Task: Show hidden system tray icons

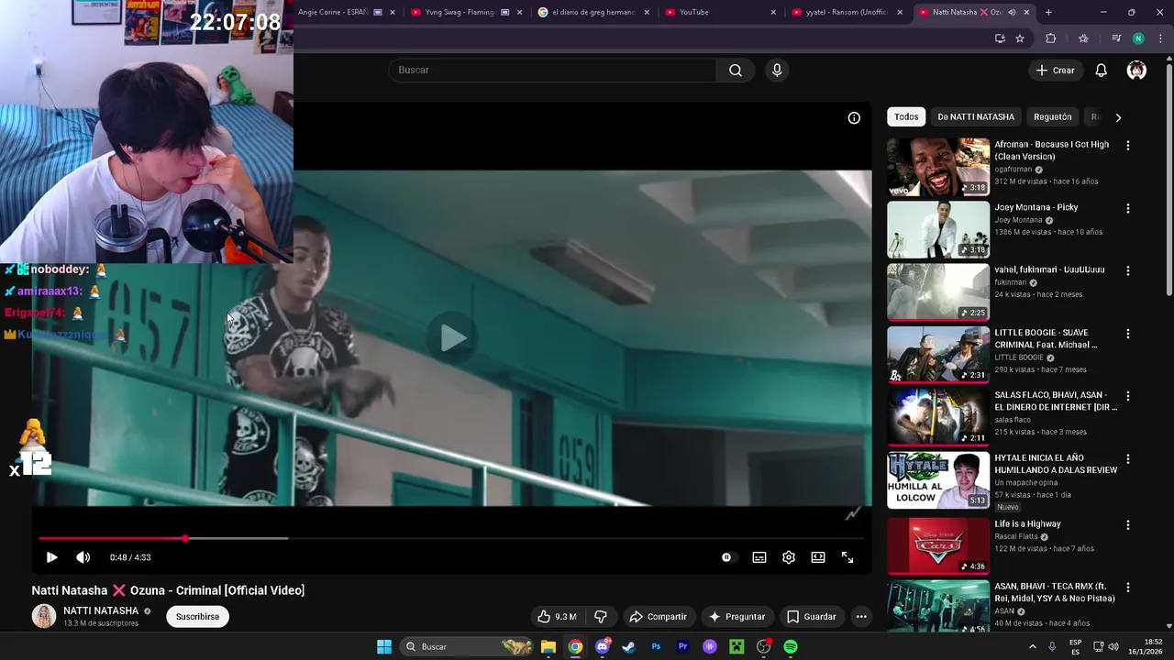Action: click(1032, 647)
